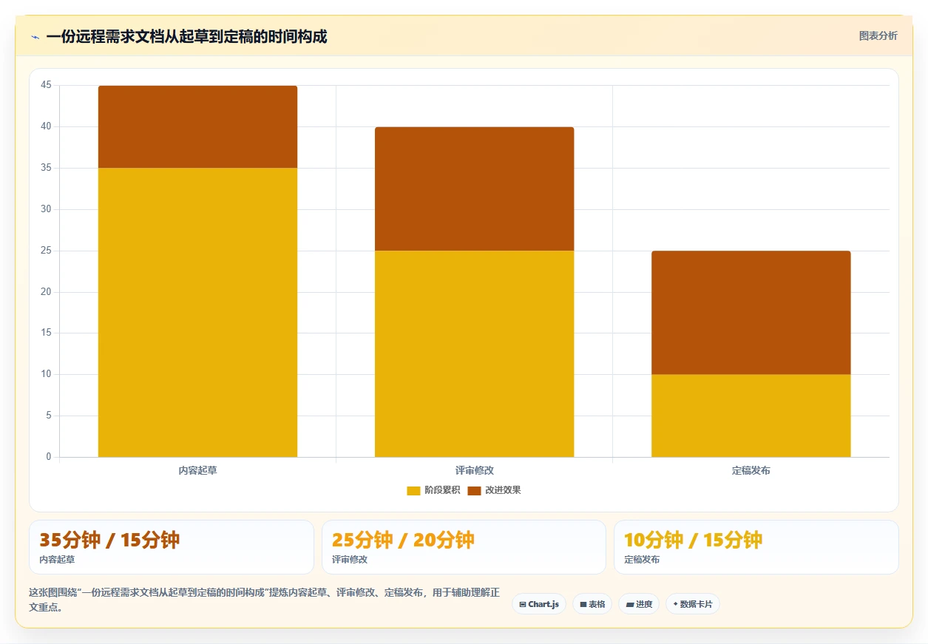Select the 数据卡片 chip label
Screen dimensions: 928x644
[697, 604]
